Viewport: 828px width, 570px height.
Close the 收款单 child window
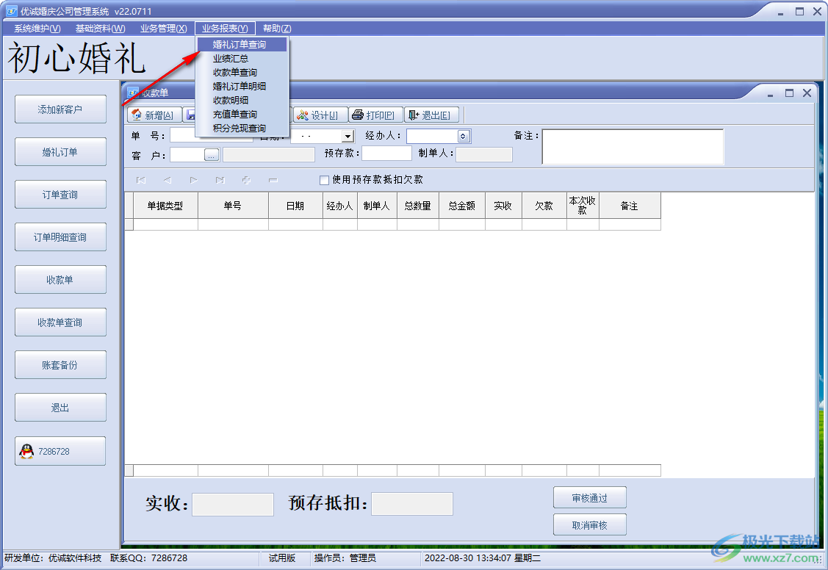click(x=807, y=93)
